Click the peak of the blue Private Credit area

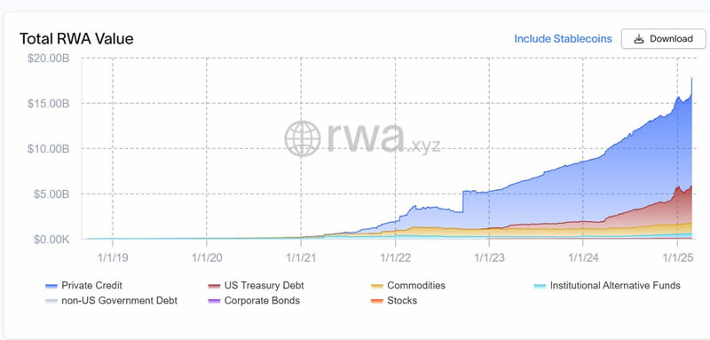click(x=692, y=78)
